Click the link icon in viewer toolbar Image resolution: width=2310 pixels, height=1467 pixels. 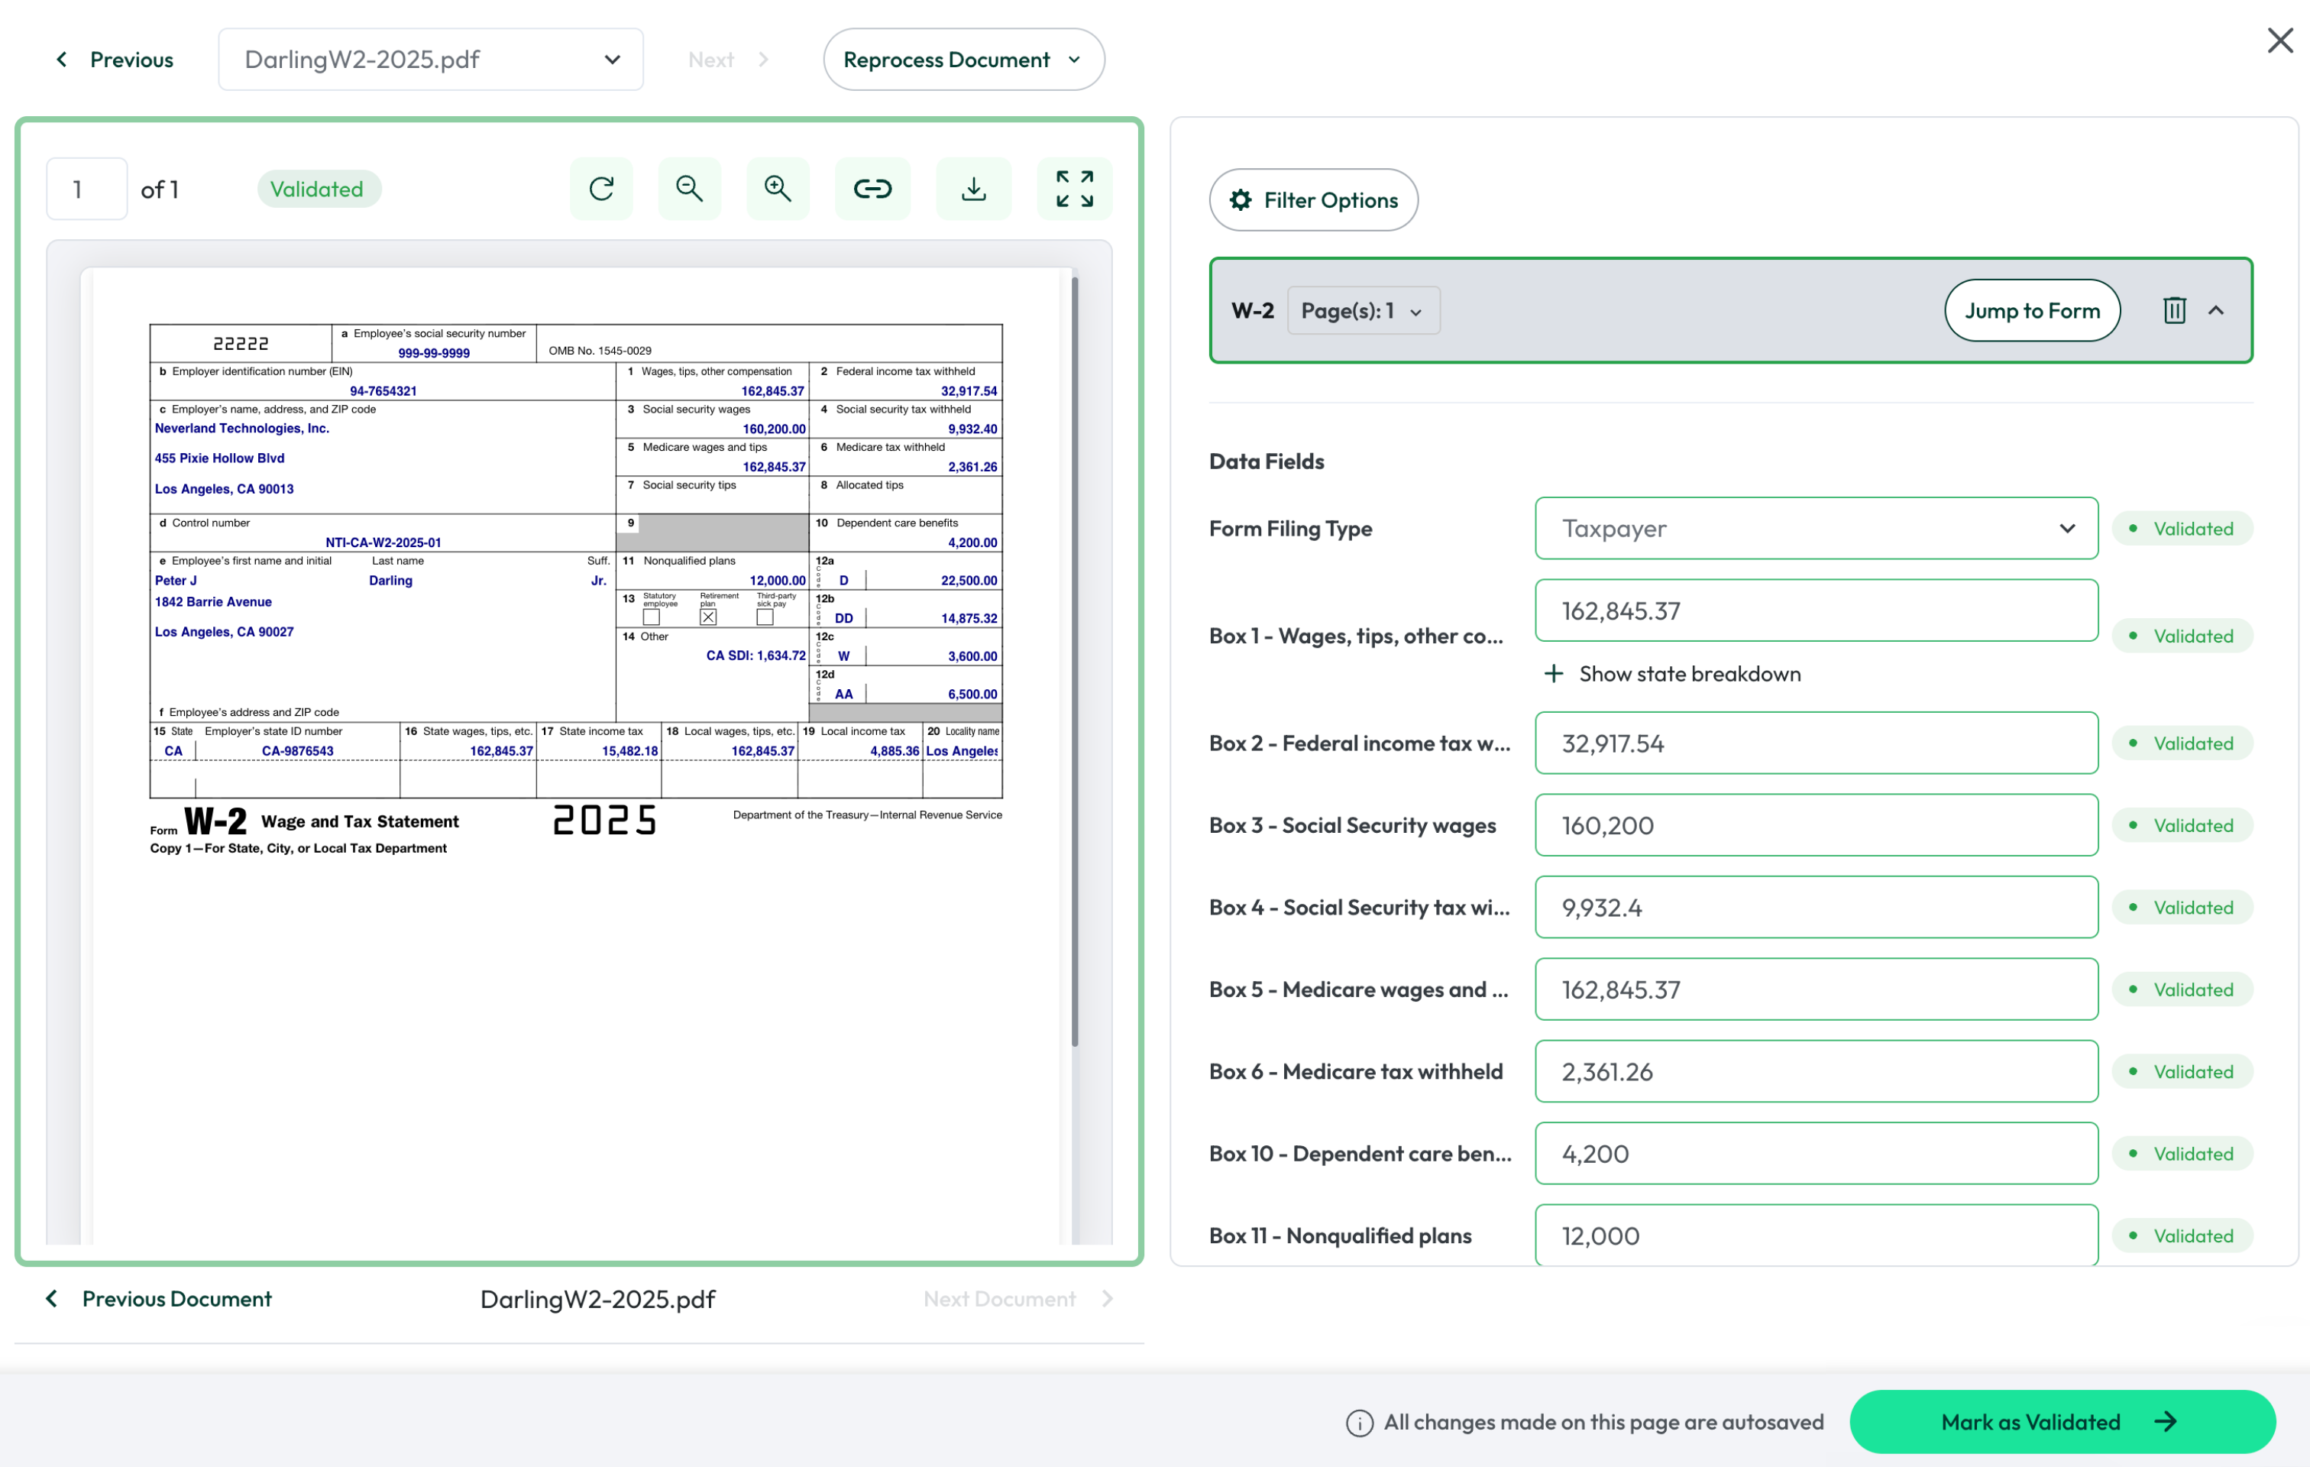(x=872, y=189)
